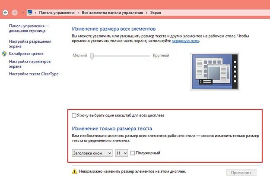Open Настройка текста ClearType link
The image size is (270, 183).
34,74
